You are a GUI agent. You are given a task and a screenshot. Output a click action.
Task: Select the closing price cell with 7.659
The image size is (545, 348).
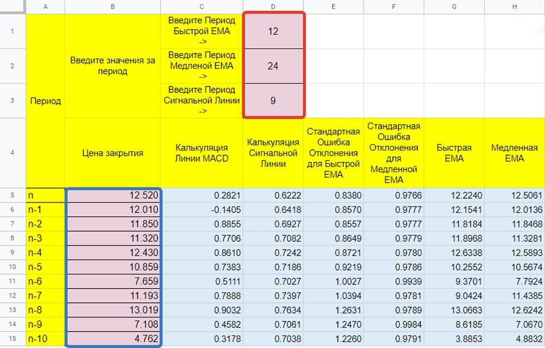113,282
